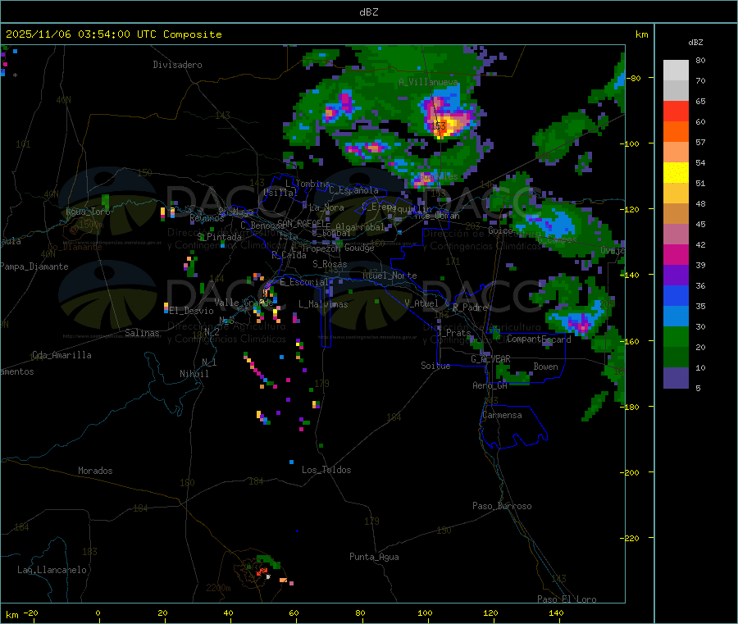
Task: Click the Bowen label
Action: [x=546, y=367]
